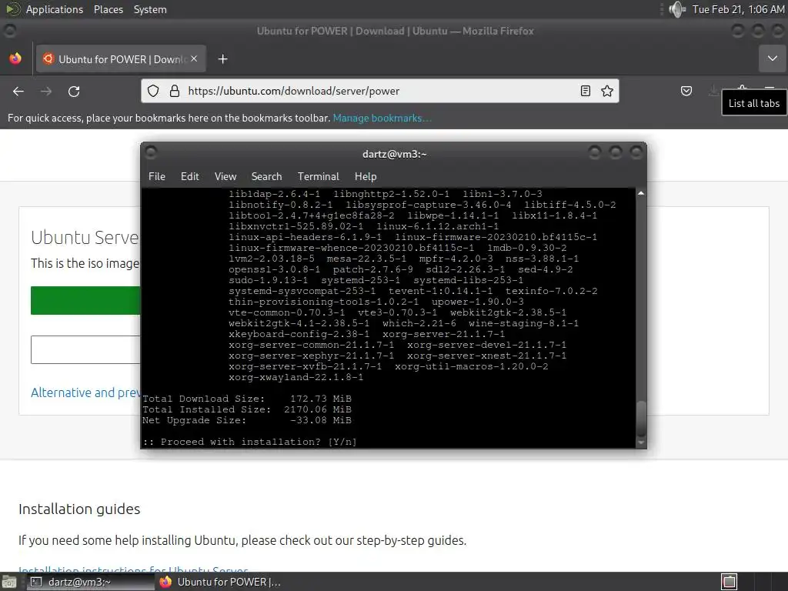This screenshot has width=788, height=591.
Task: Click Total Download Size line in terminal
Action: coord(247,399)
